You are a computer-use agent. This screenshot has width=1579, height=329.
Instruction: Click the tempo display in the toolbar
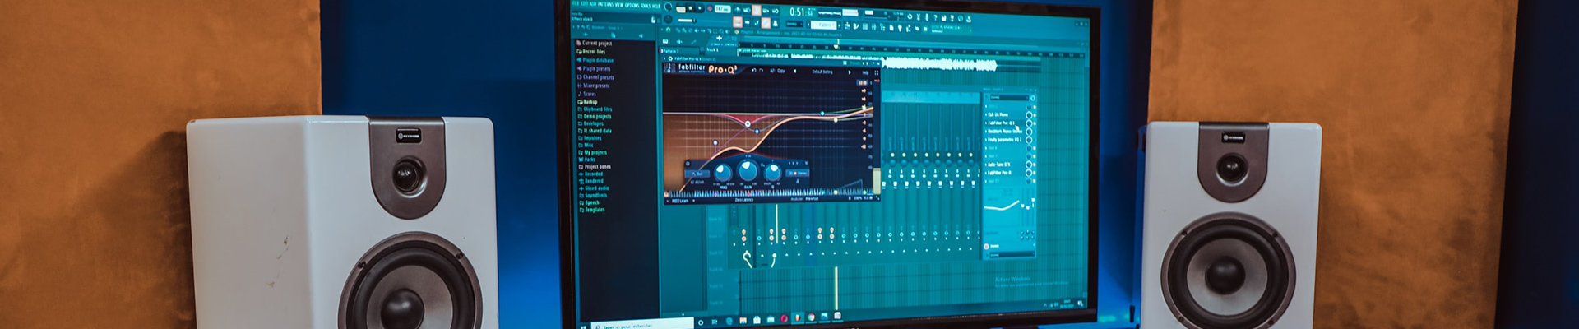721,9
